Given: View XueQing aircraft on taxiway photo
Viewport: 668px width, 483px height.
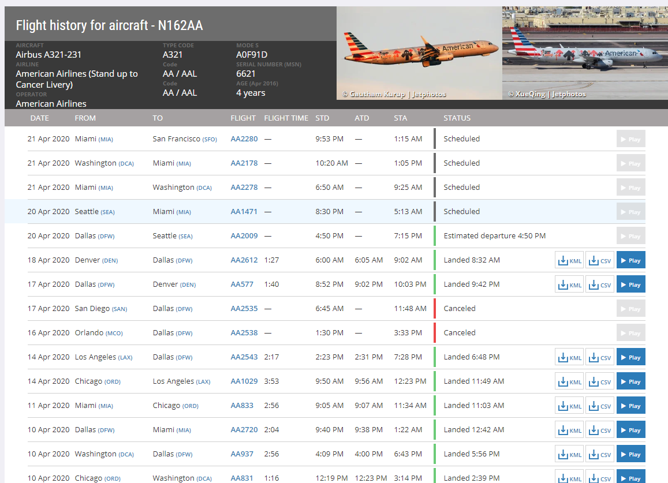Looking at the screenshot, I should click(585, 53).
